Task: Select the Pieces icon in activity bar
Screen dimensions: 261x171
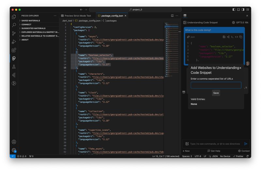Action: (x=14, y=58)
